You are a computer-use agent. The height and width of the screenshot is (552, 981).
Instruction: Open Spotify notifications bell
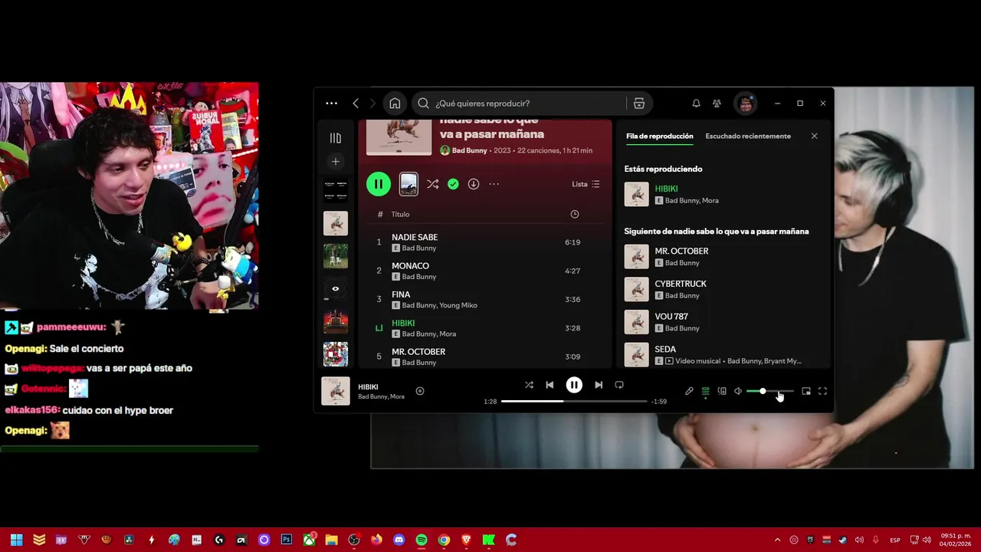tap(696, 103)
